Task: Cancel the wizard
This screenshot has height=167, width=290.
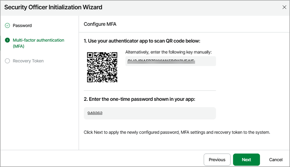Action: tap(276, 160)
